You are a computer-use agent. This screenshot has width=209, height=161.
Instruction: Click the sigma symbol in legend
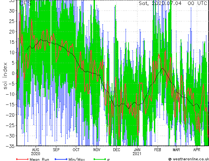[x=108, y=160]
